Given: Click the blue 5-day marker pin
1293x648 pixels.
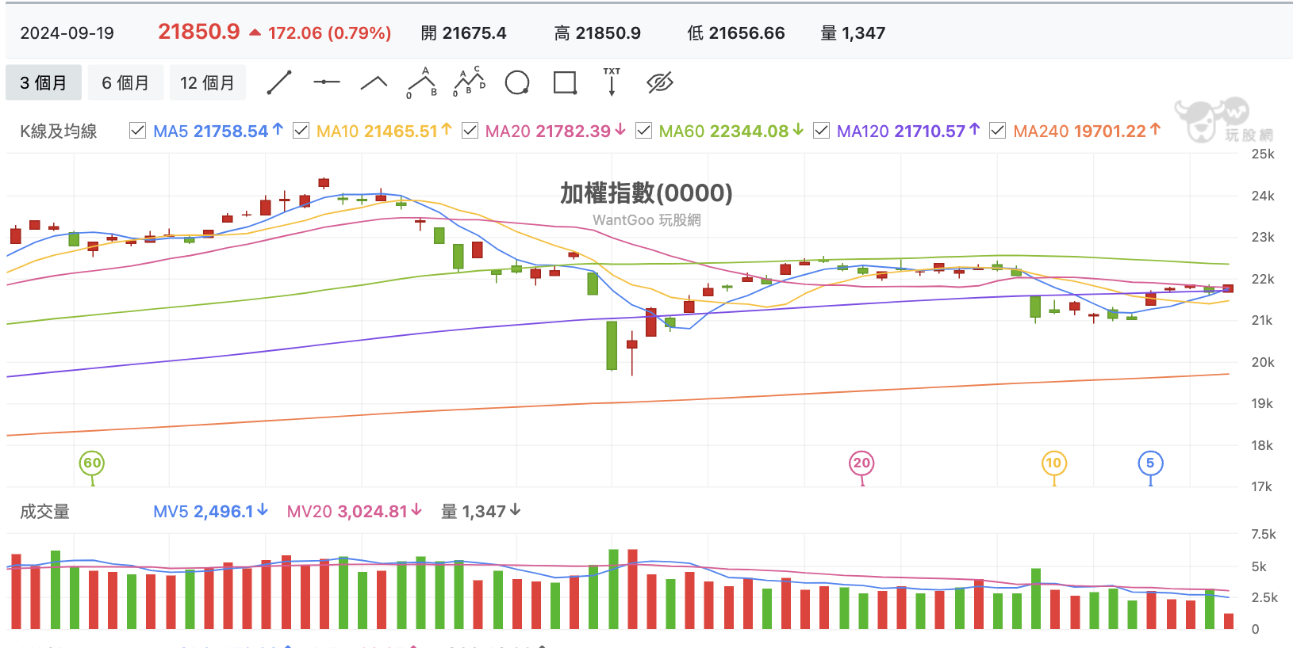Looking at the screenshot, I should point(1150,463).
